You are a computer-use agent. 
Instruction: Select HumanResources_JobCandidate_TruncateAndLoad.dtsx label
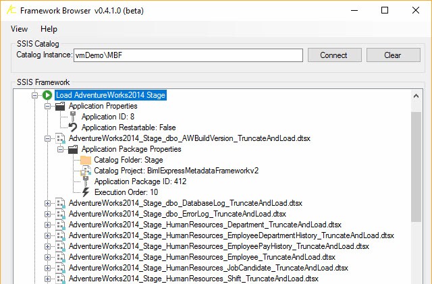(x=209, y=268)
